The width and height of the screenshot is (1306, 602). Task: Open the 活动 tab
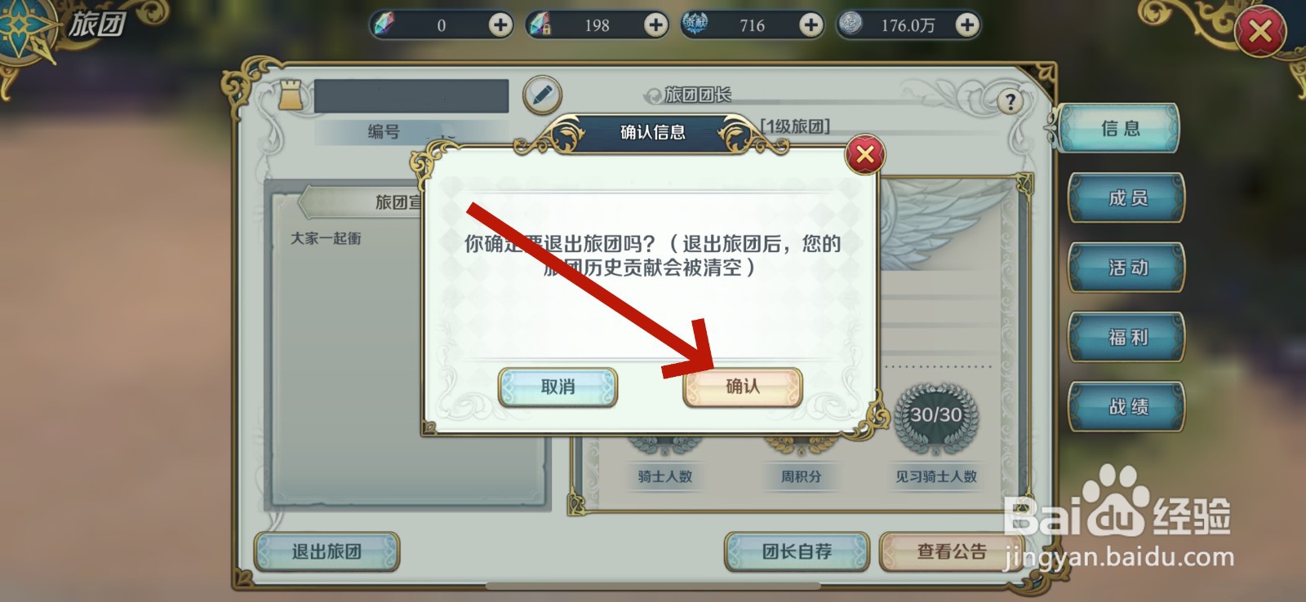click(1126, 268)
